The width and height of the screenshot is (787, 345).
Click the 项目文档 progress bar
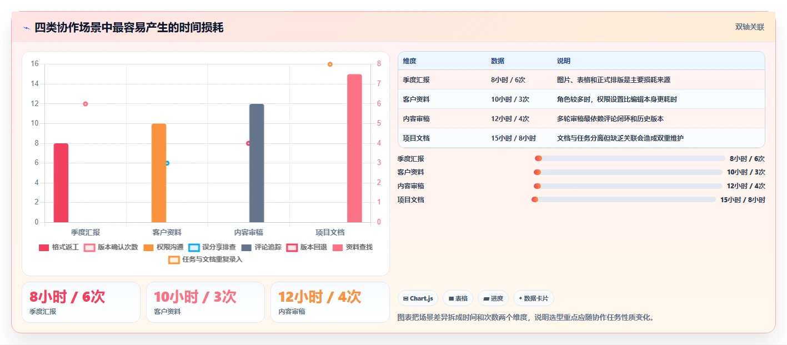(x=624, y=199)
